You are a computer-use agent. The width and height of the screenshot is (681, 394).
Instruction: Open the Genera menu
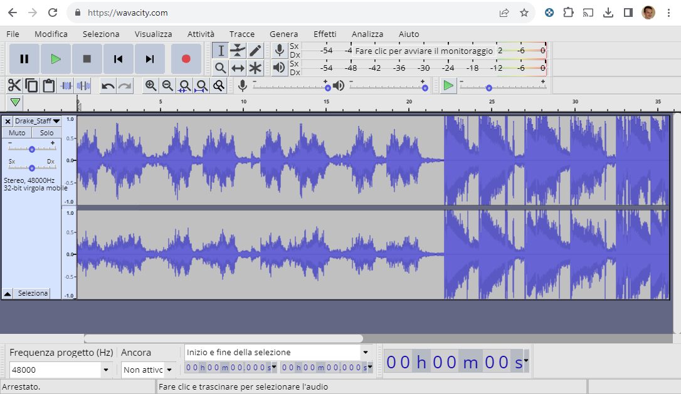tap(283, 34)
